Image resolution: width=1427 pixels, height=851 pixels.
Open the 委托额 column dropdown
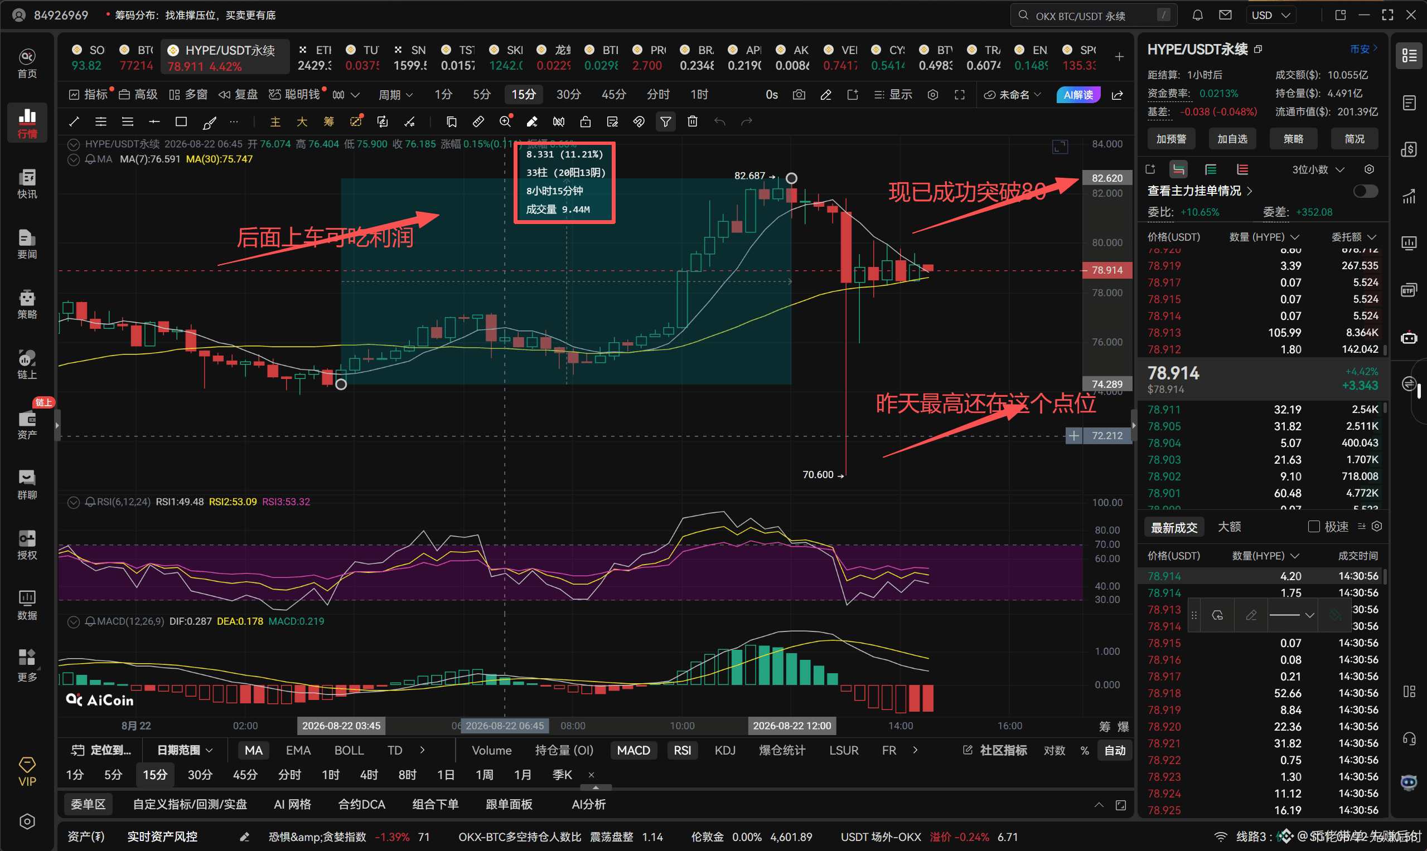pyautogui.click(x=1353, y=237)
